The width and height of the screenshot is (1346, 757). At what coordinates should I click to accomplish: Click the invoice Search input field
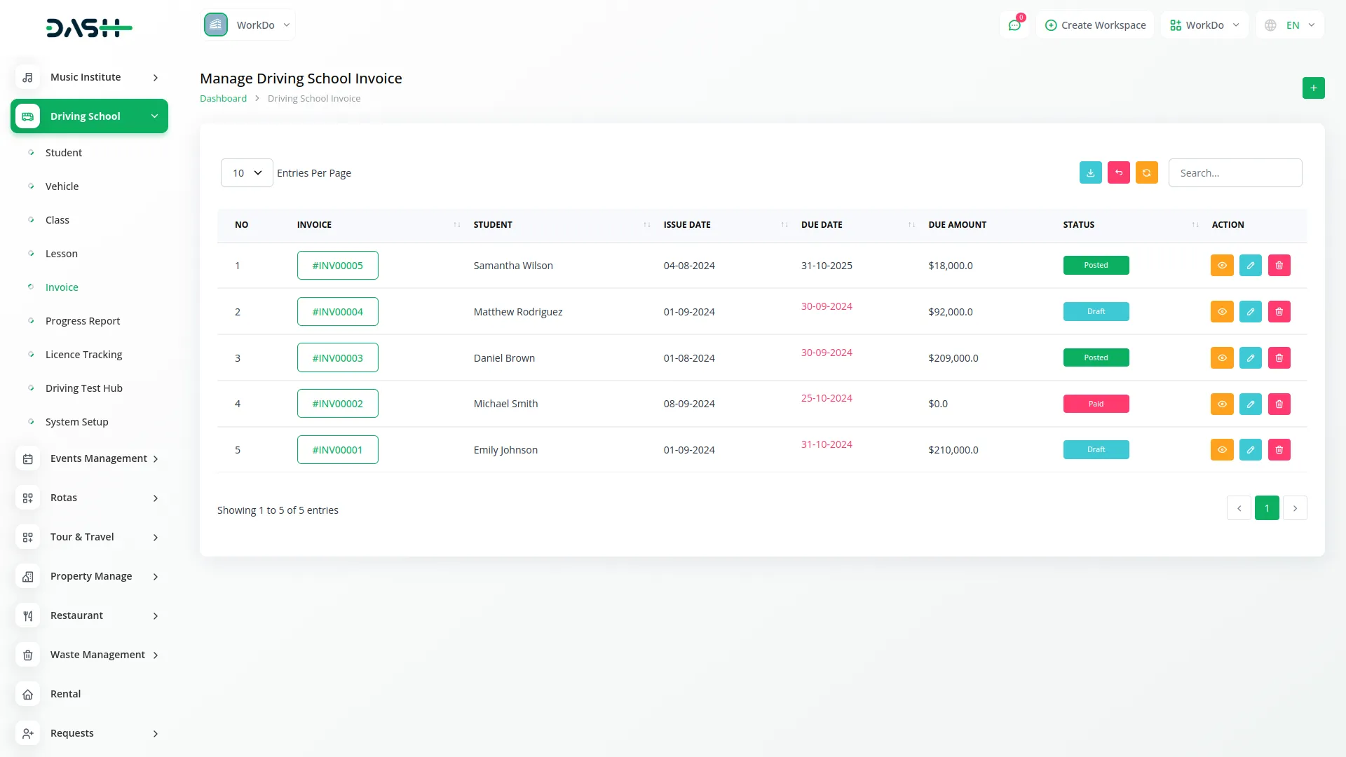[1235, 173]
